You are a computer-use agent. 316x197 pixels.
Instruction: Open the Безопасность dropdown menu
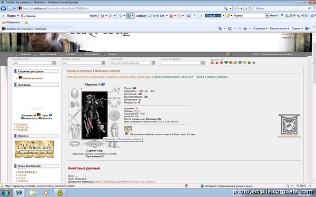pos(279,28)
